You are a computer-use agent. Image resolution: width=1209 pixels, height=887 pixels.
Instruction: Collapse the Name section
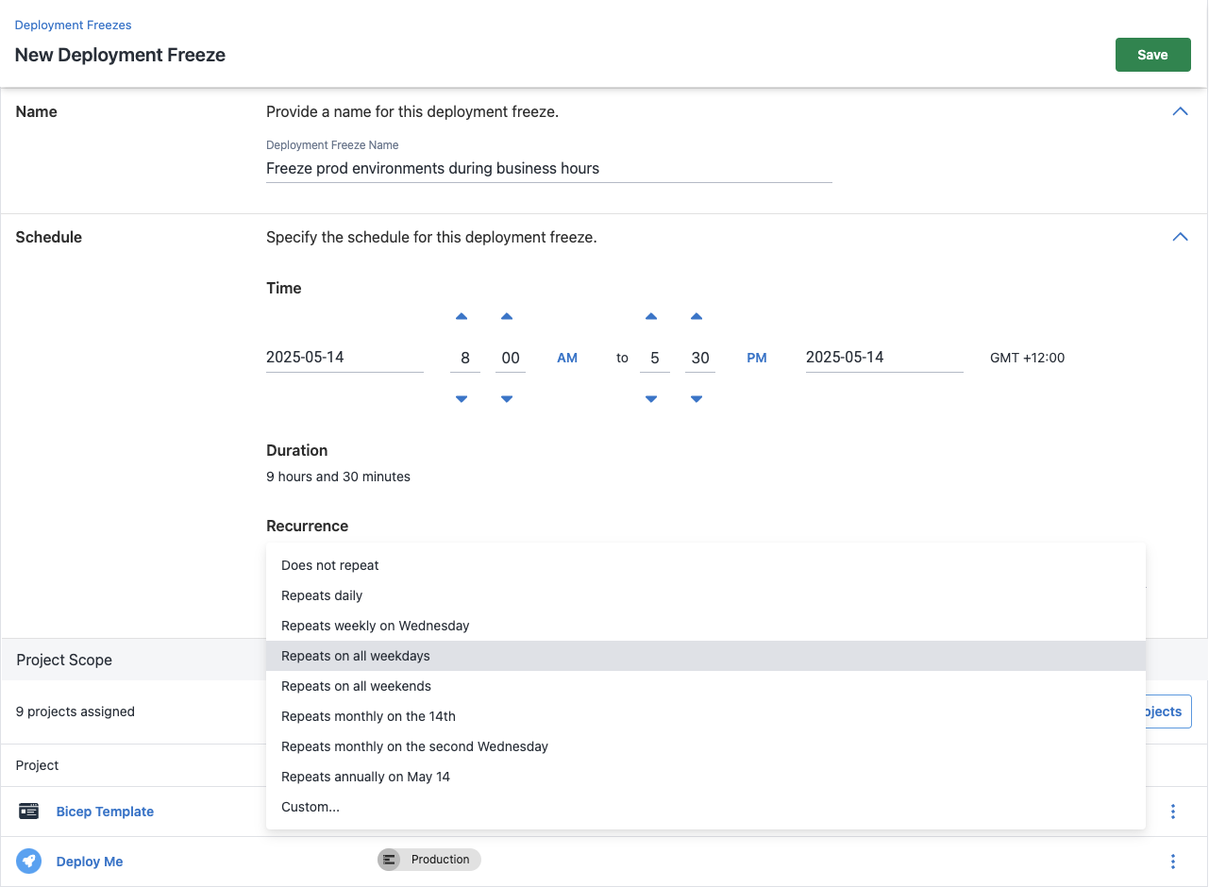click(x=1180, y=111)
